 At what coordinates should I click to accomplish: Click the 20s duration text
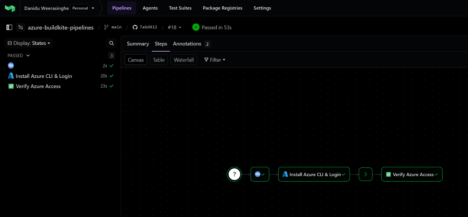coord(104,76)
